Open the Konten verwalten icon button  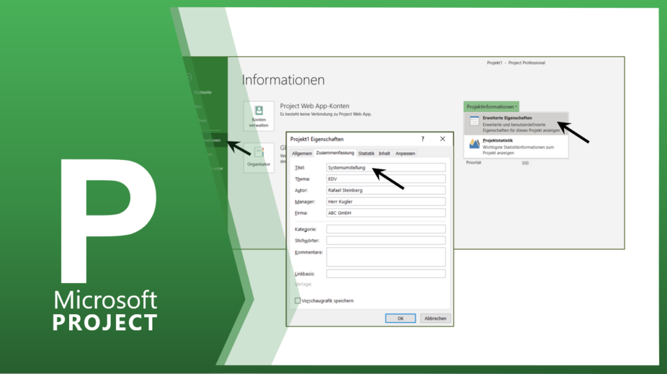pos(259,116)
